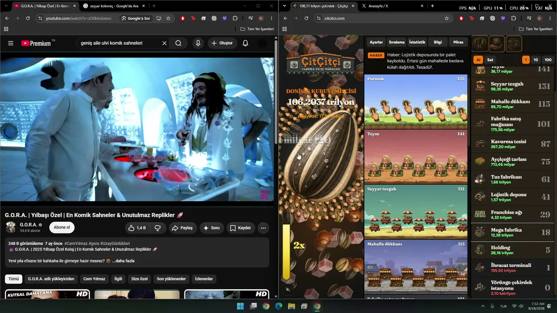Buy Kavurma tesisi building
Image resolution: width=557 pixels, height=313 pixels.
(x=513, y=144)
